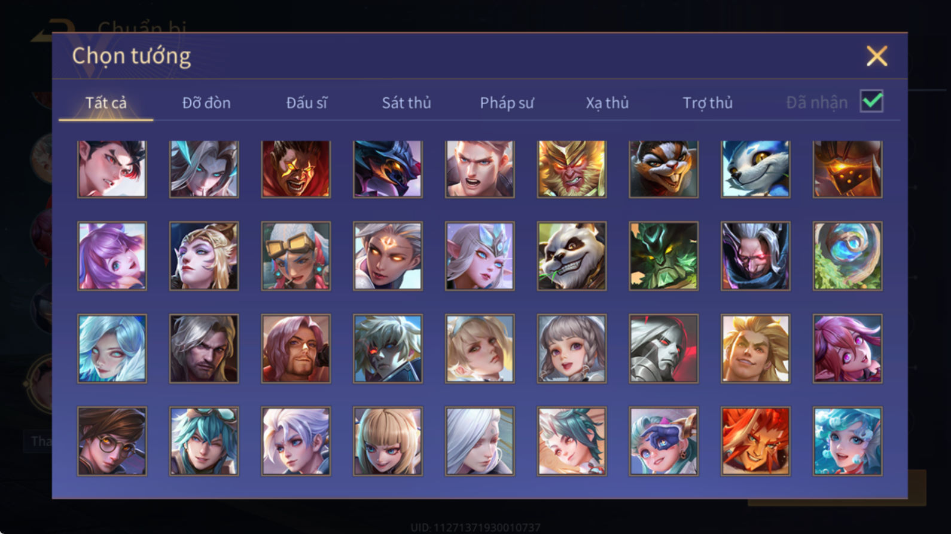
Task: Toggle the Đã nhận checkbox
Action: [871, 101]
